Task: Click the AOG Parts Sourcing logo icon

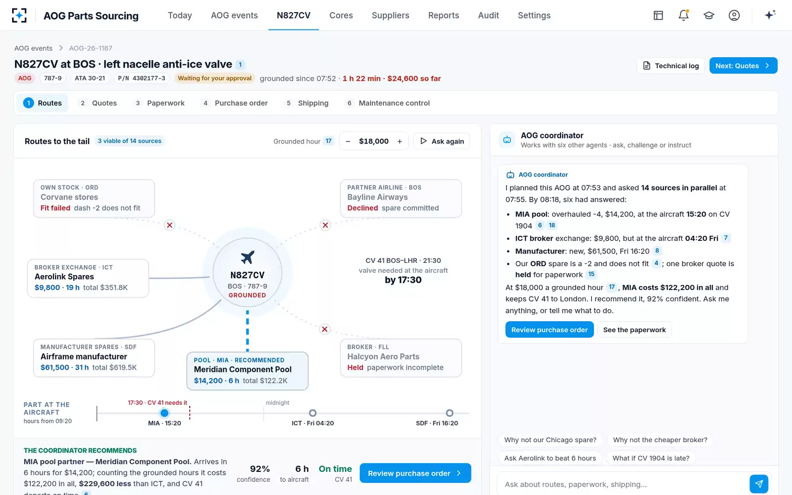Action: pos(19,15)
